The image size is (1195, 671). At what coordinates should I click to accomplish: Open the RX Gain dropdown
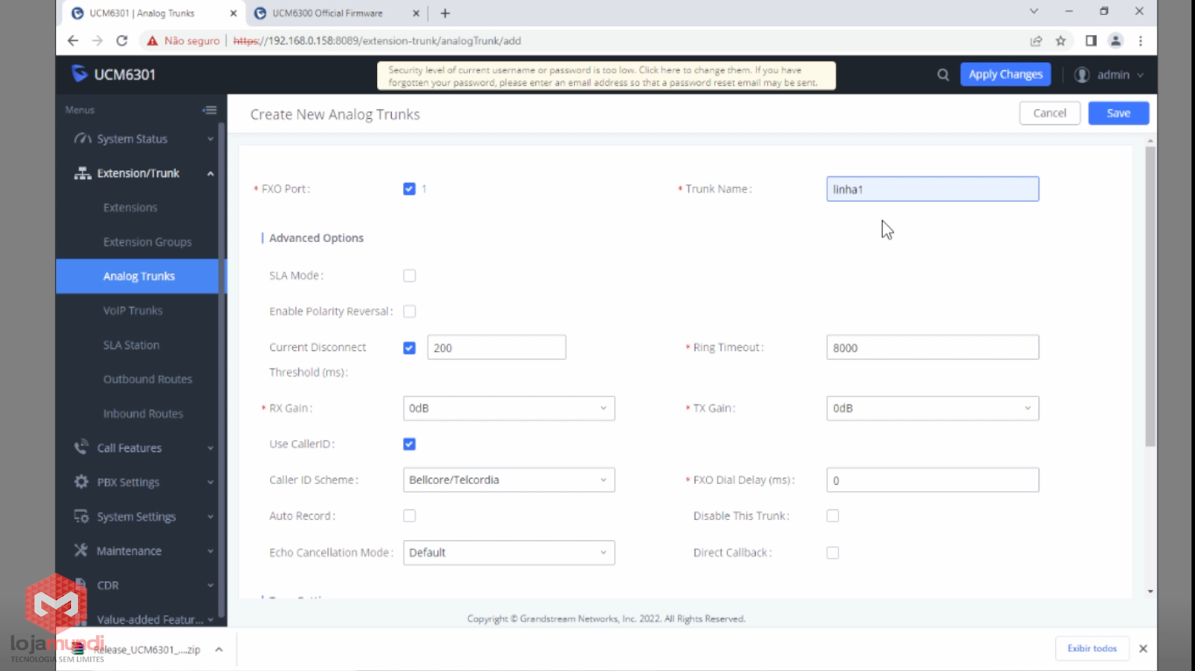(508, 409)
